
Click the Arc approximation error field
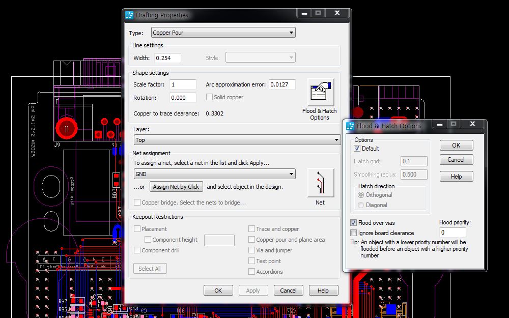point(282,84)
